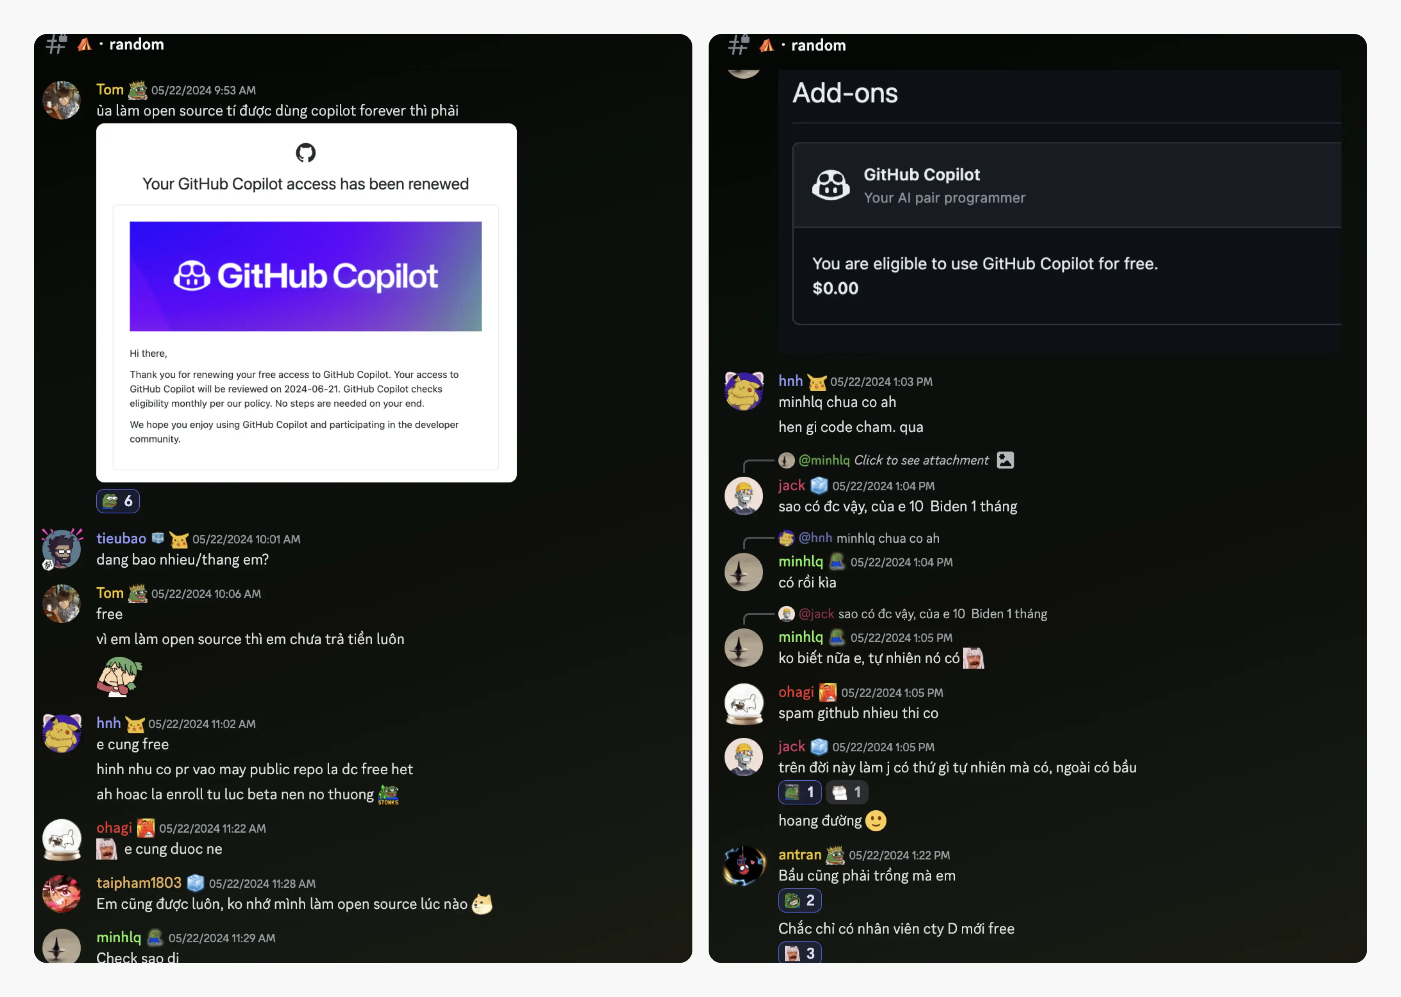Click antran's avatar icon
The height and width of the screenshot is (997, 1401).
[744, 865]
